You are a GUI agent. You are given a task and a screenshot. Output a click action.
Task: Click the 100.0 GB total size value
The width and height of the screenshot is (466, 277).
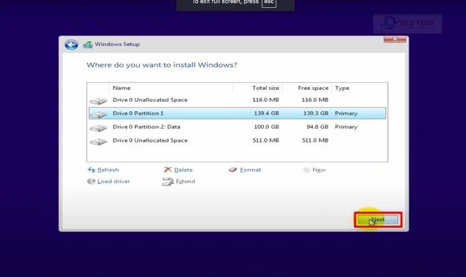click(x=266, y=127)
